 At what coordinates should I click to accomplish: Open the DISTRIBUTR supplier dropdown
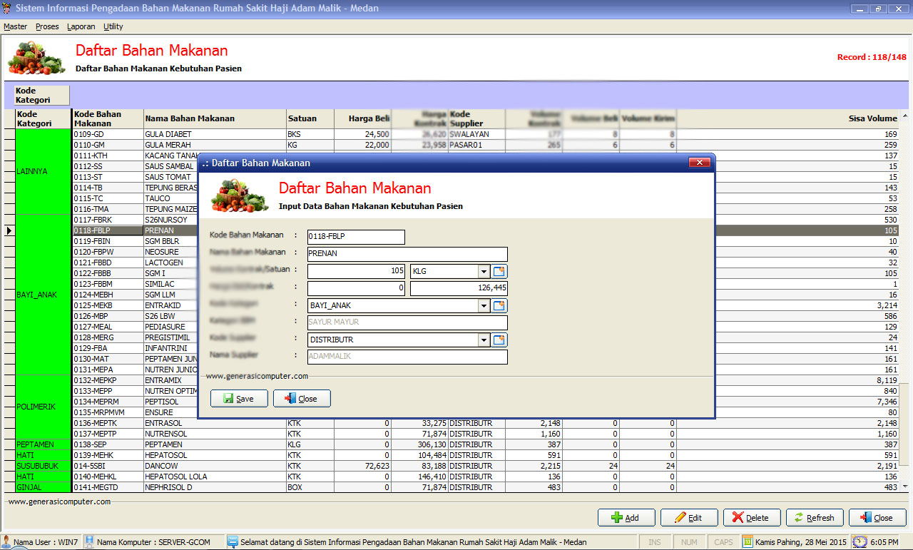tap(484, 340)
